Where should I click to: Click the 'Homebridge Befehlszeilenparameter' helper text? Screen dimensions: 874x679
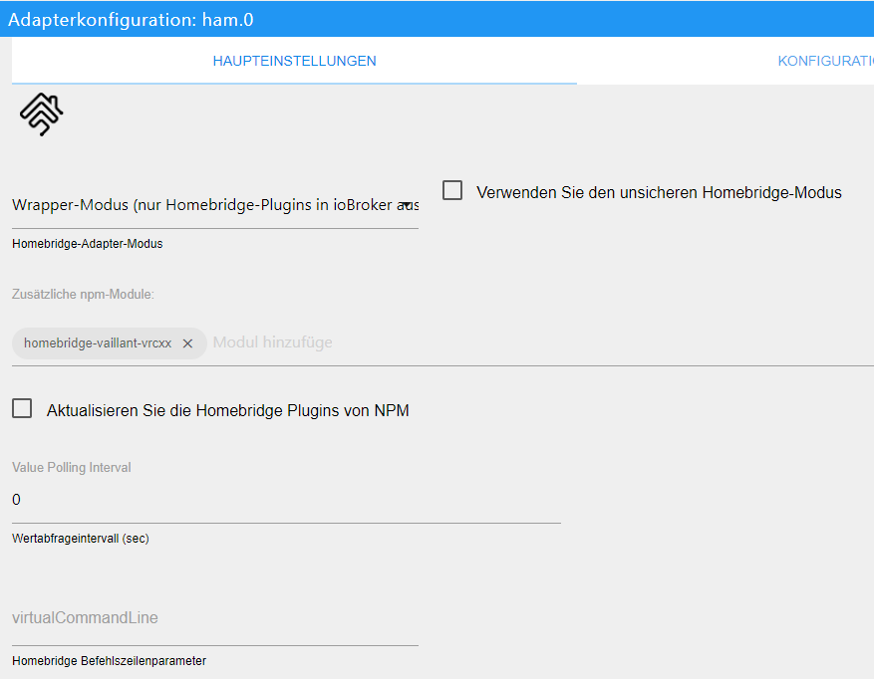coord(109,661)
